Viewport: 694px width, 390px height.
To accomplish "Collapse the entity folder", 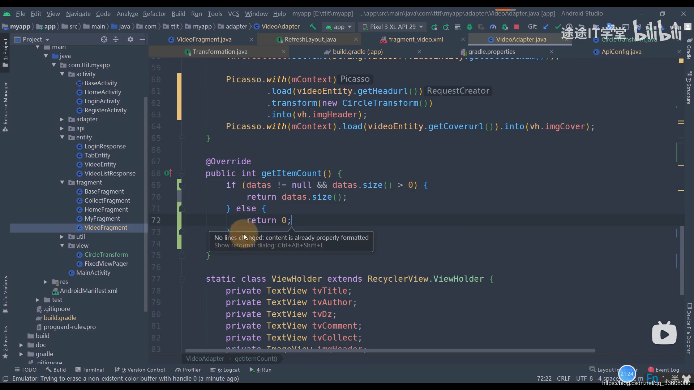I will (62, 137).
